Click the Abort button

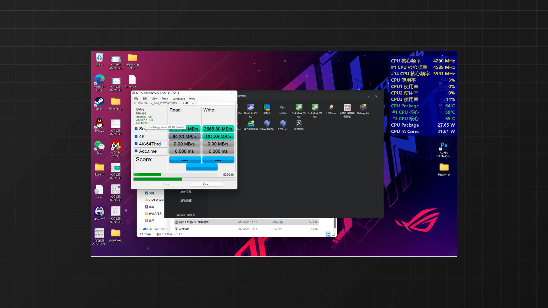[x=206, y=184]
